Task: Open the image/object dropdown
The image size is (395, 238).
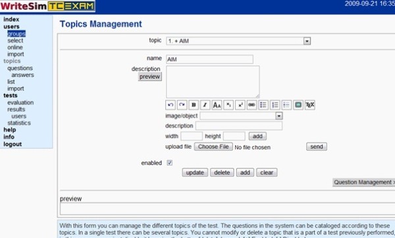Action: pyautogui.click(x=241, y=116)
